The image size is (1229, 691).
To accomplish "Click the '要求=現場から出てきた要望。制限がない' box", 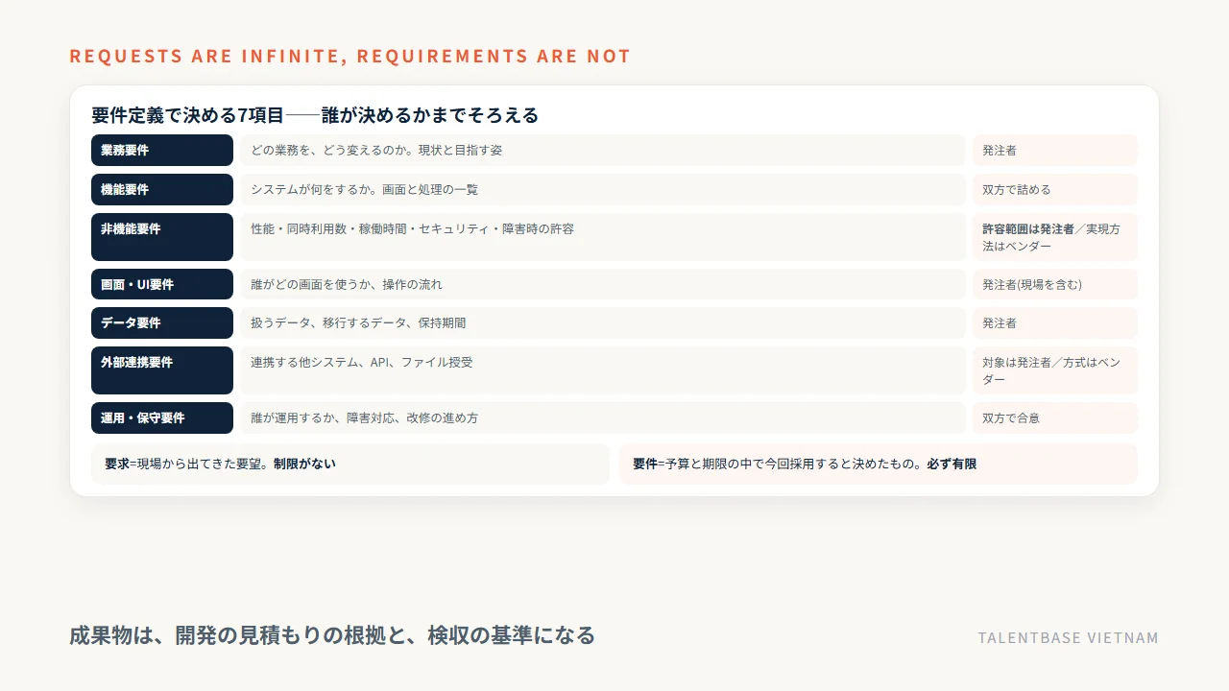I will [x=350, y=464].
